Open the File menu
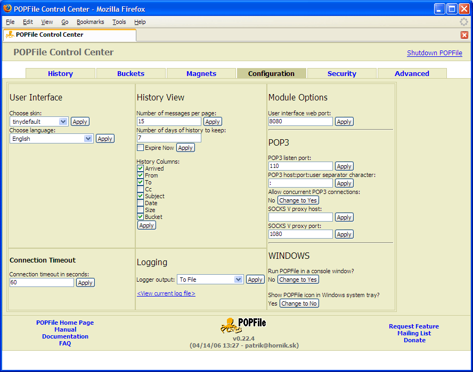Image resolution: width=473 pixels, height=372 pixels. [10, 22]
